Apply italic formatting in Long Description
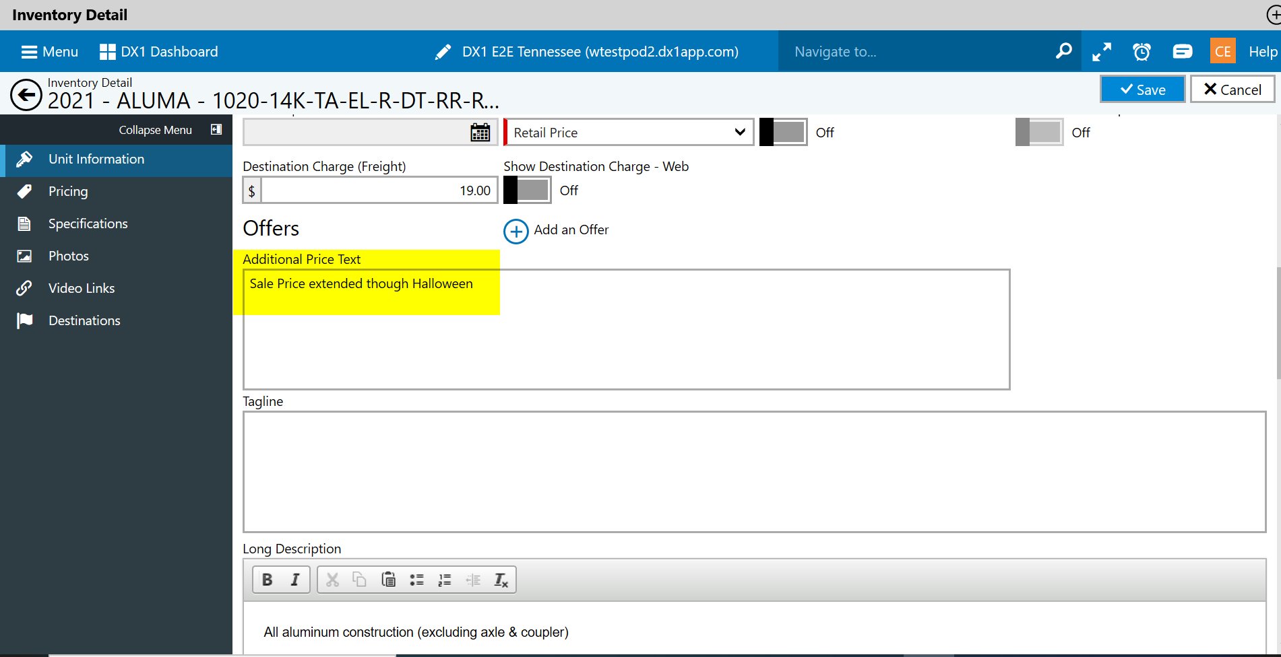This screenshot has height=657, width=1281. tap(295, 580)
